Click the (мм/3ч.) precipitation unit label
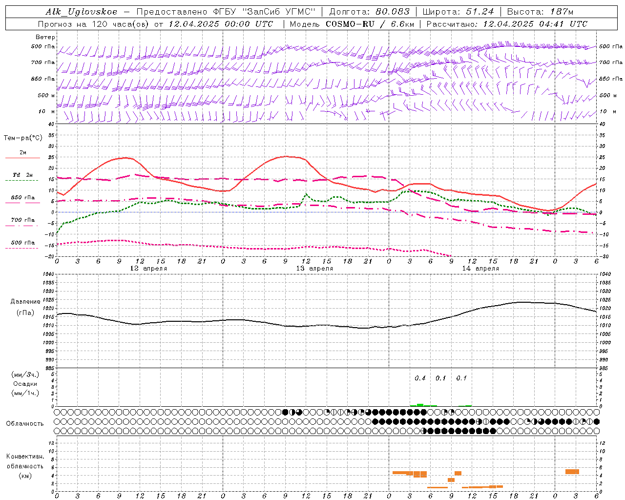 tap(25, 375)
